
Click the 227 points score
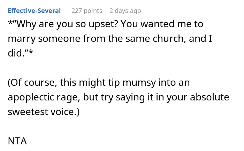point(87,11)
